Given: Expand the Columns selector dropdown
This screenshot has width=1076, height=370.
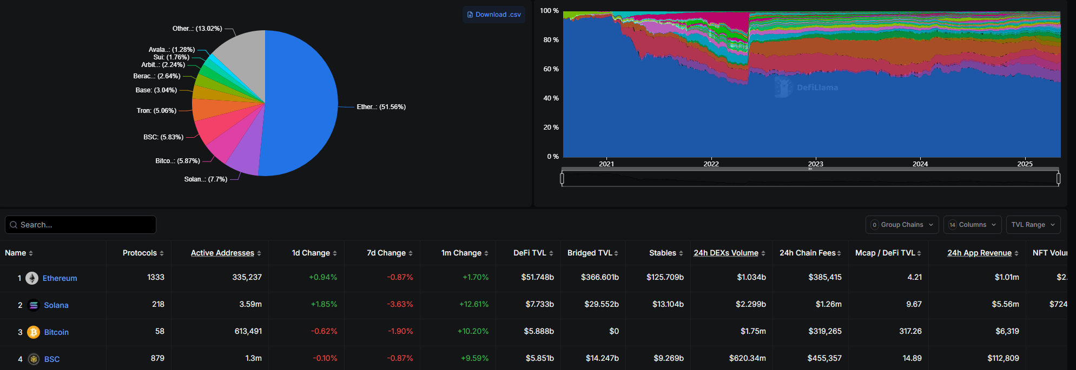Looking at the screenshot, I should coord(972,225).
